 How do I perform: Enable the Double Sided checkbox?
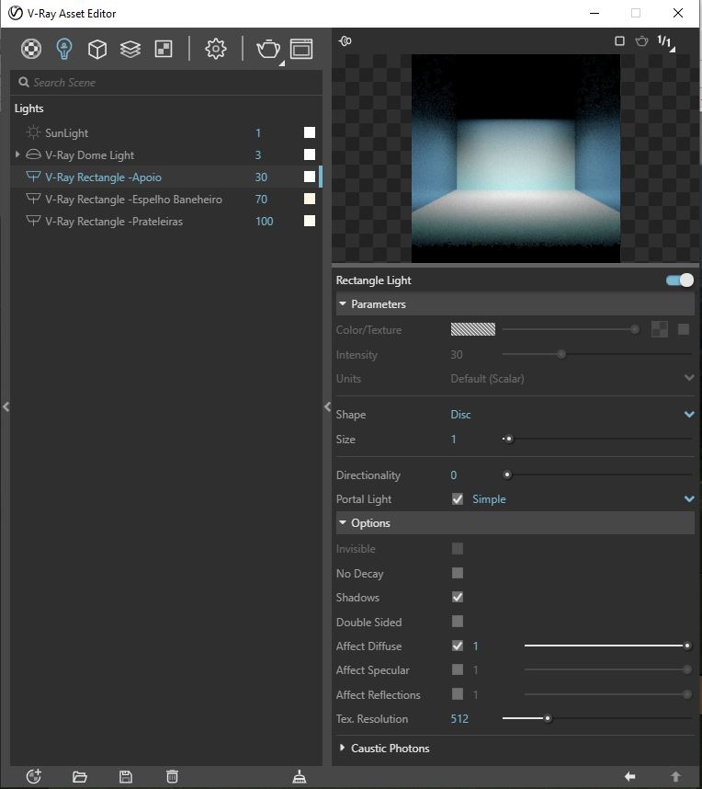[458, 622]
